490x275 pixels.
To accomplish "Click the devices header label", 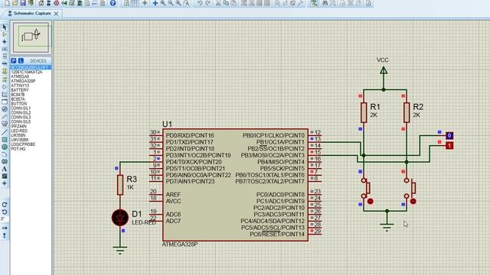I will (38, 60).
